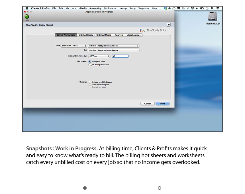The image size is (245, 194).
Task: Expand the 'to' Finished status dropdown
Action: pos(113,50)
